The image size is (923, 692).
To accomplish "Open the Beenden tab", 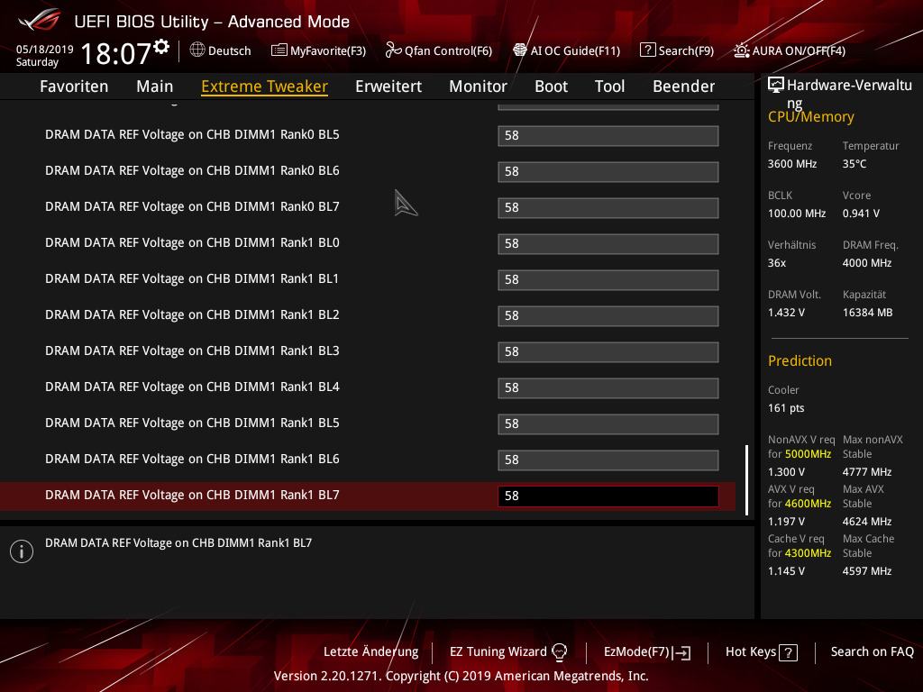I will [x=684, y=86].
